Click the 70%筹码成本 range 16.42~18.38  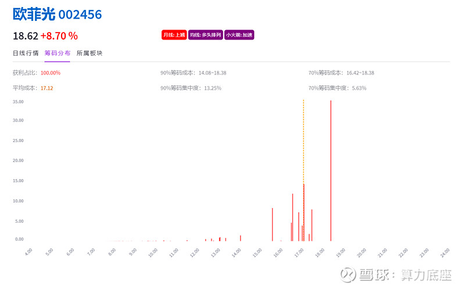[x=360, y=73]
